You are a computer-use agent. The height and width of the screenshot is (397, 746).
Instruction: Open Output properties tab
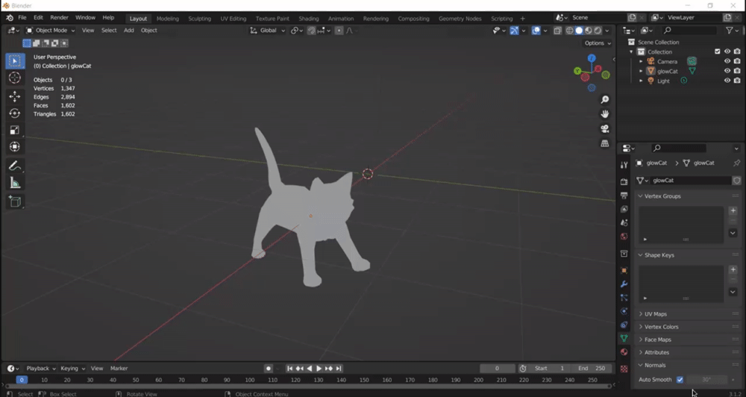[624, 196]
